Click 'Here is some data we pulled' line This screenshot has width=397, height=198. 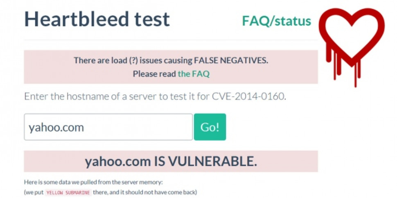(93, 182)
